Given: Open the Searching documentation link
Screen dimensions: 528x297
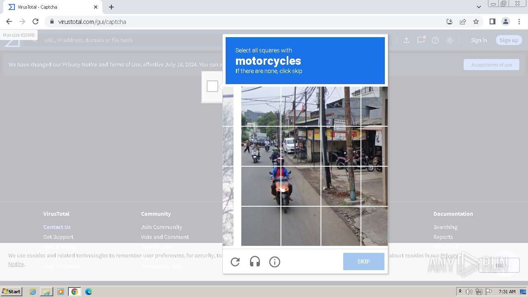Looking at the screenshot, I should [x=445, y=227].
